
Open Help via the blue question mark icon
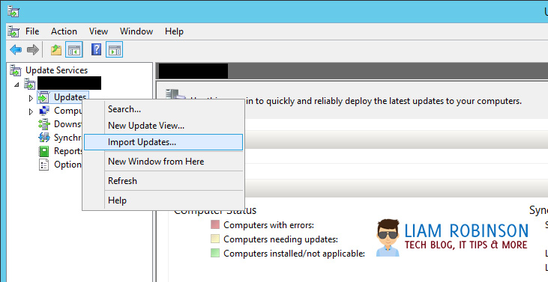[96, 50]
